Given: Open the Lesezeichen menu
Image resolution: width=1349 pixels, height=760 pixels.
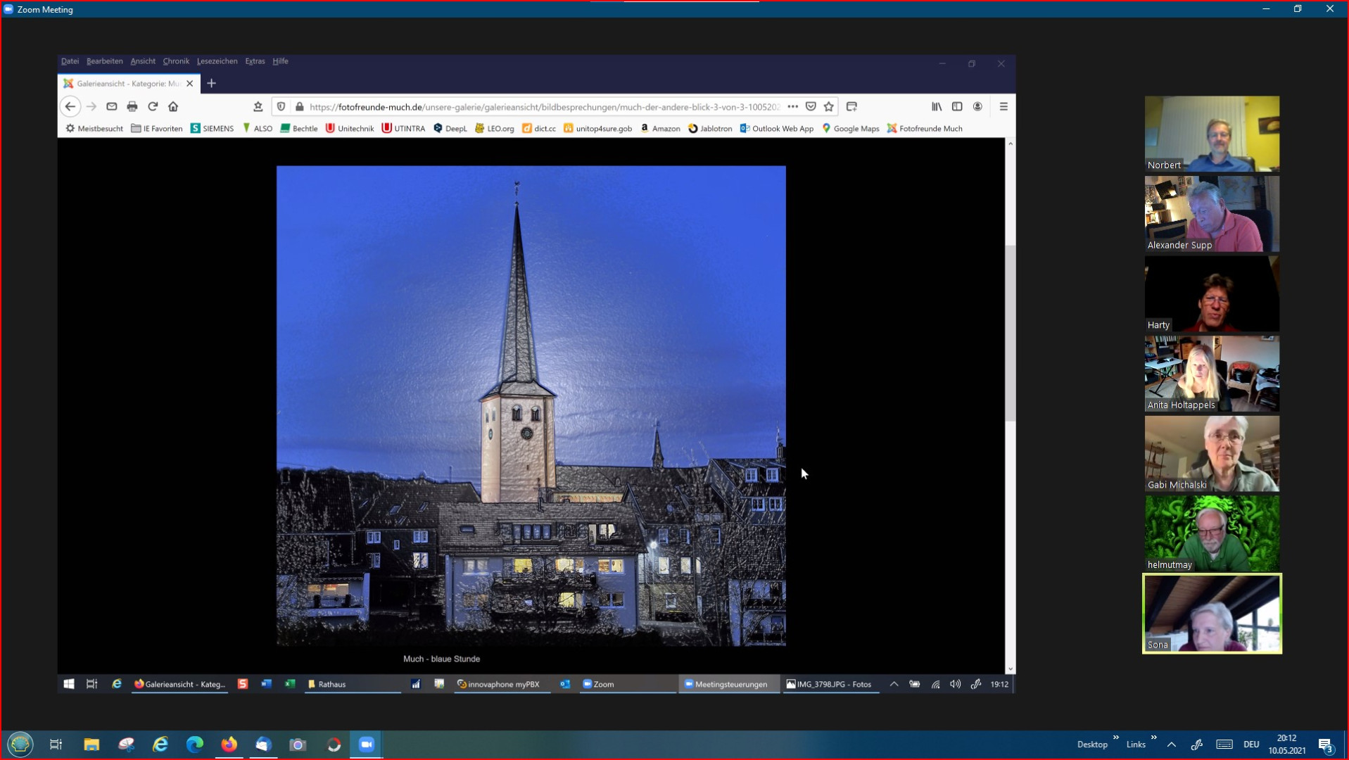Looking at the screenshot, I should pos(217,61).
